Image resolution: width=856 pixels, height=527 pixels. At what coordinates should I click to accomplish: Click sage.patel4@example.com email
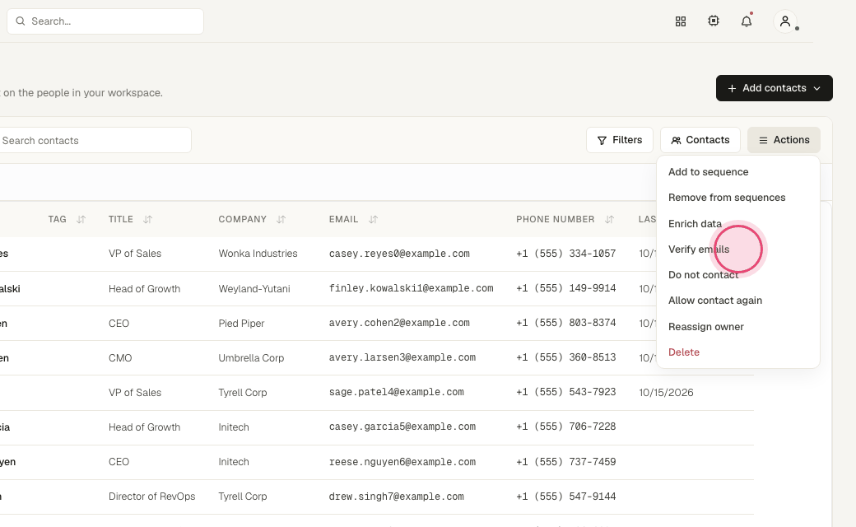click(397, 392)
